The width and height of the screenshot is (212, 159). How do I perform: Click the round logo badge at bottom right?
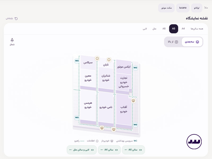(194, 142)
